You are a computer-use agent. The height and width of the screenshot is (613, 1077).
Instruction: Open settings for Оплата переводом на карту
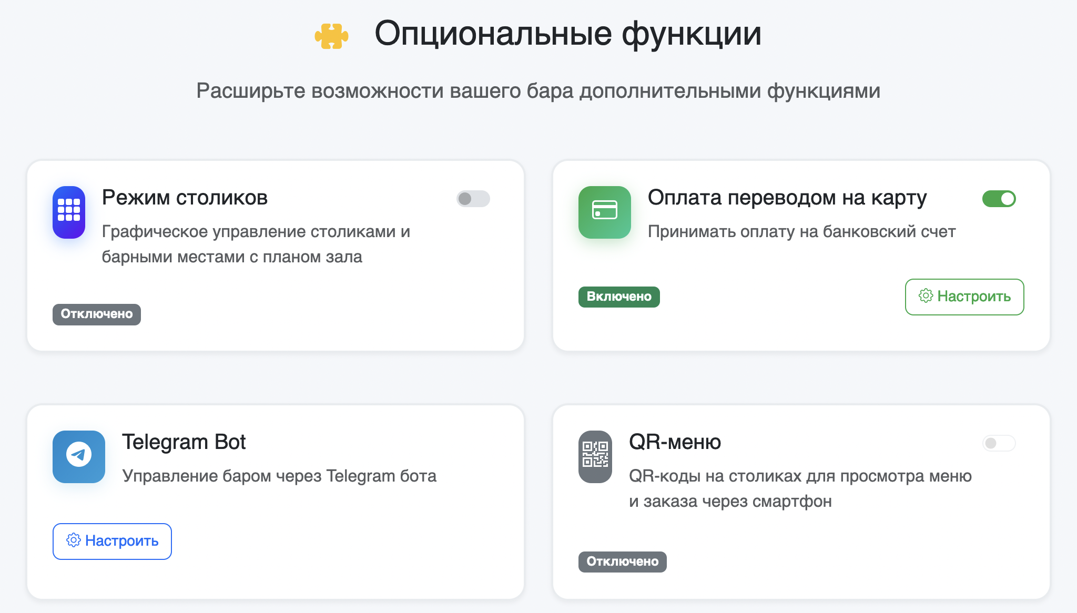(964, 297)
